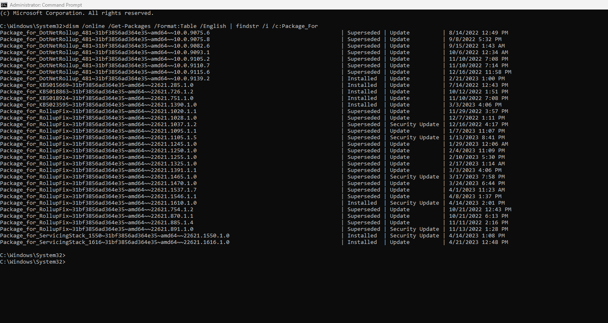
Task: Click the Package_for_KB5015669 row name
Action: tap(97, 85)
